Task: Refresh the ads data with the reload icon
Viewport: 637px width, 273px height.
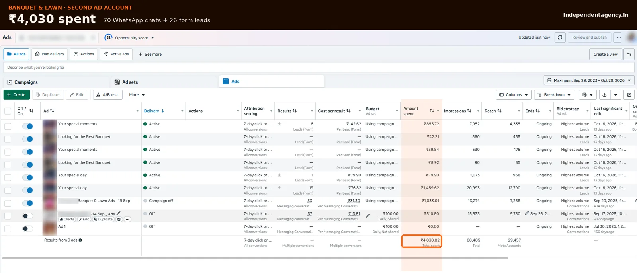Action: [x=560, y=37]
